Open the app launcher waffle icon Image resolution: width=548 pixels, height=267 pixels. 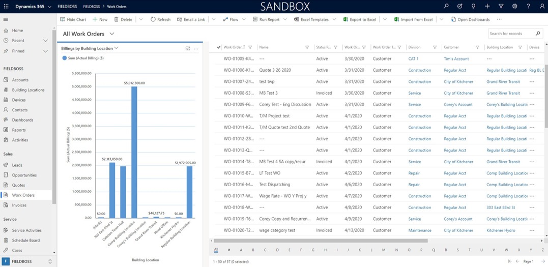click(x=6, y=6)
